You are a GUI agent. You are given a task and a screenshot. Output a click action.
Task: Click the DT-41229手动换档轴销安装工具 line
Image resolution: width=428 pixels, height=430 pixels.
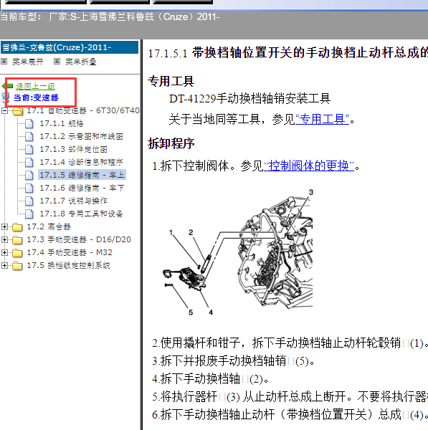tap(250, 98)
